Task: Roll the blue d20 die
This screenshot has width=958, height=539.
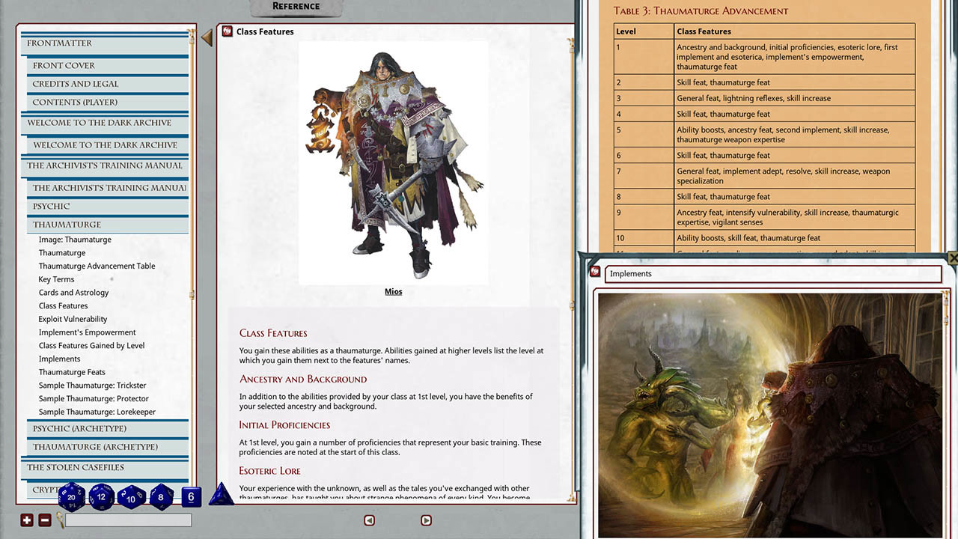Action: (71, 496)
